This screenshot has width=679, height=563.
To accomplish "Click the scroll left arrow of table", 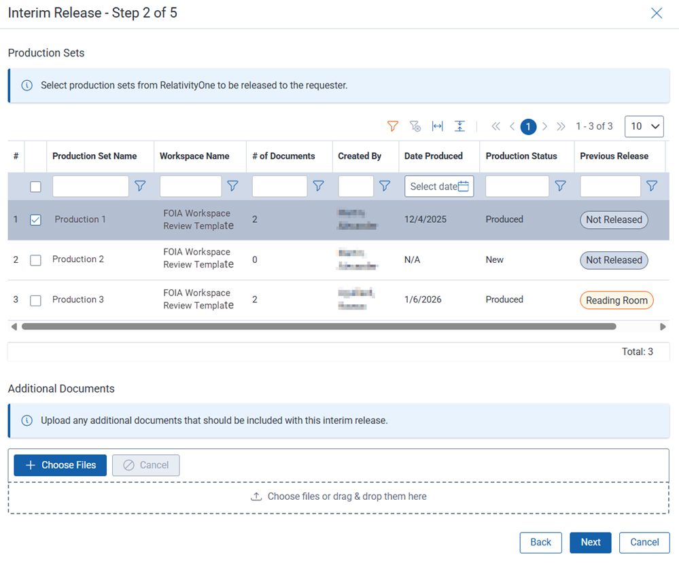I will click(x=14, y=326).
